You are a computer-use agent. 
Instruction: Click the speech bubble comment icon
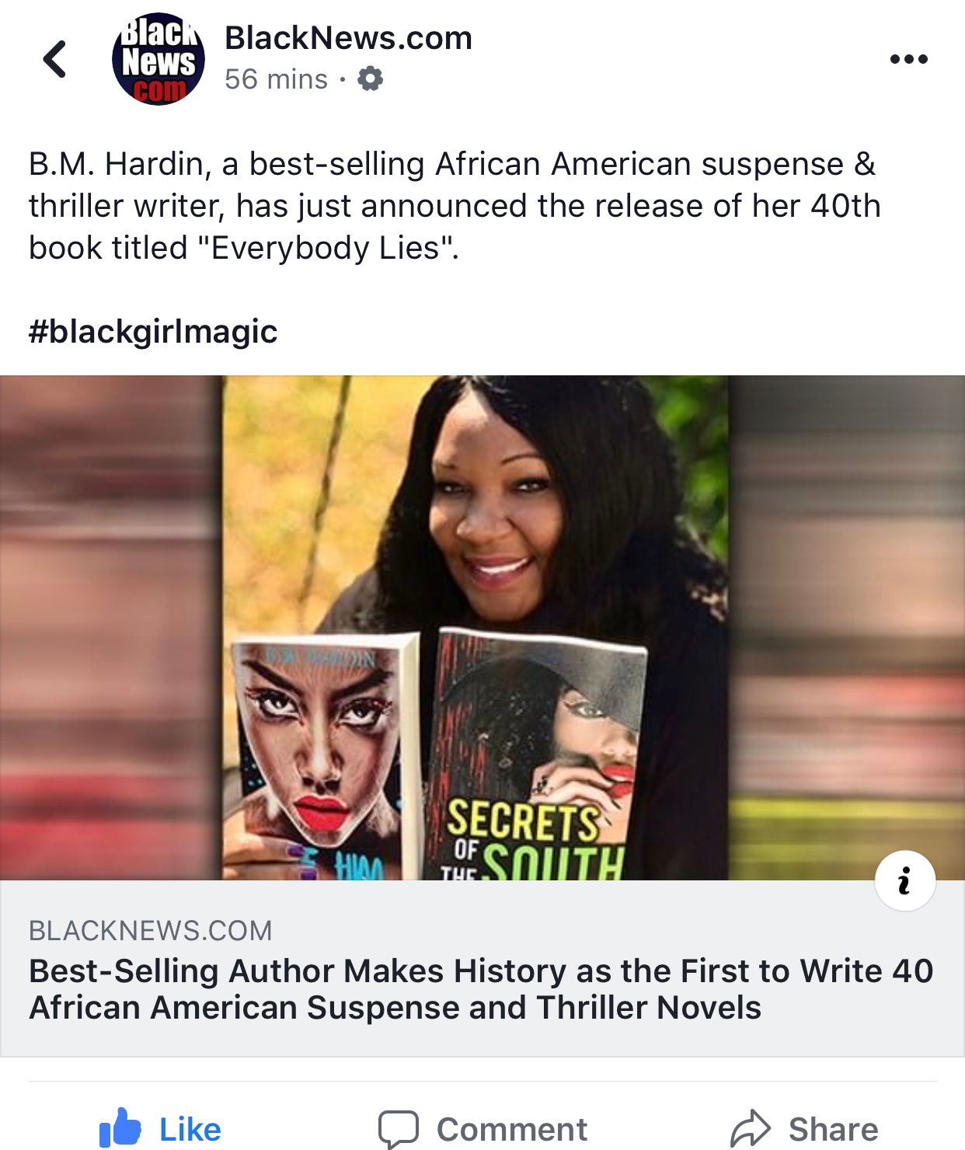tap(399, 1129)
